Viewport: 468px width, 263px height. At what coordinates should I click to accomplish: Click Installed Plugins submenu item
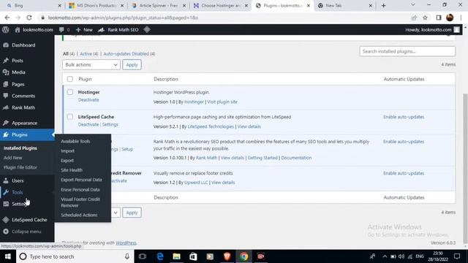pos(20,148)
